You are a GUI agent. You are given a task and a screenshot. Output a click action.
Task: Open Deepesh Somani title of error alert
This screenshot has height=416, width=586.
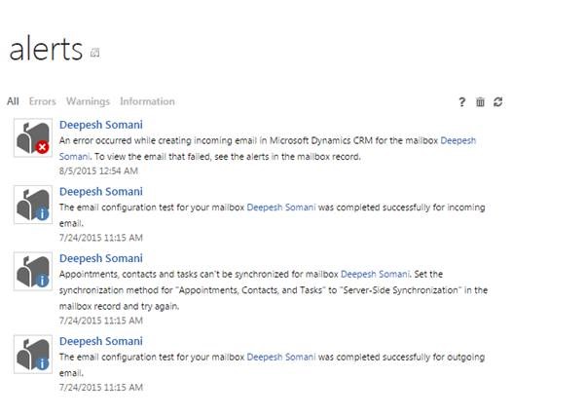100,125
